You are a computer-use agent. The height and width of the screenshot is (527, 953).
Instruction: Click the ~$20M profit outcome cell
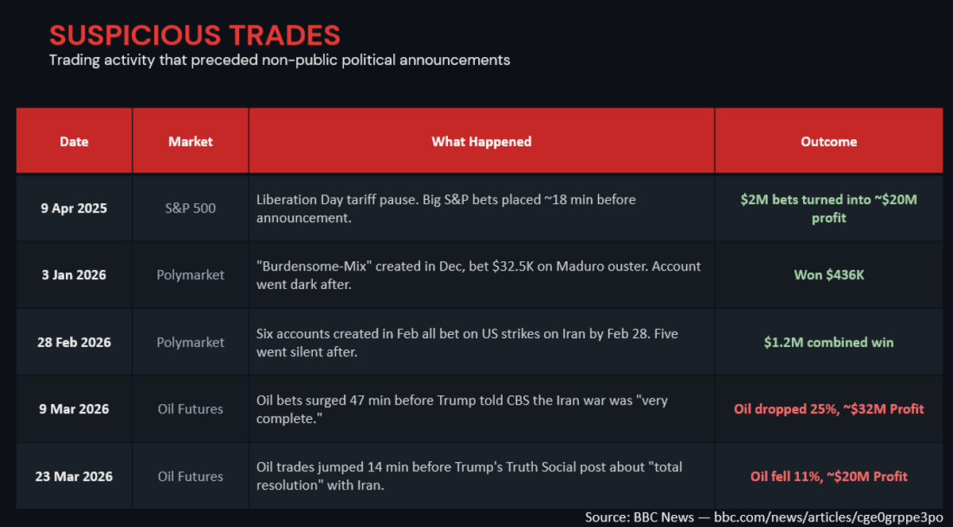pyautogui.click(x=828, y=208)
